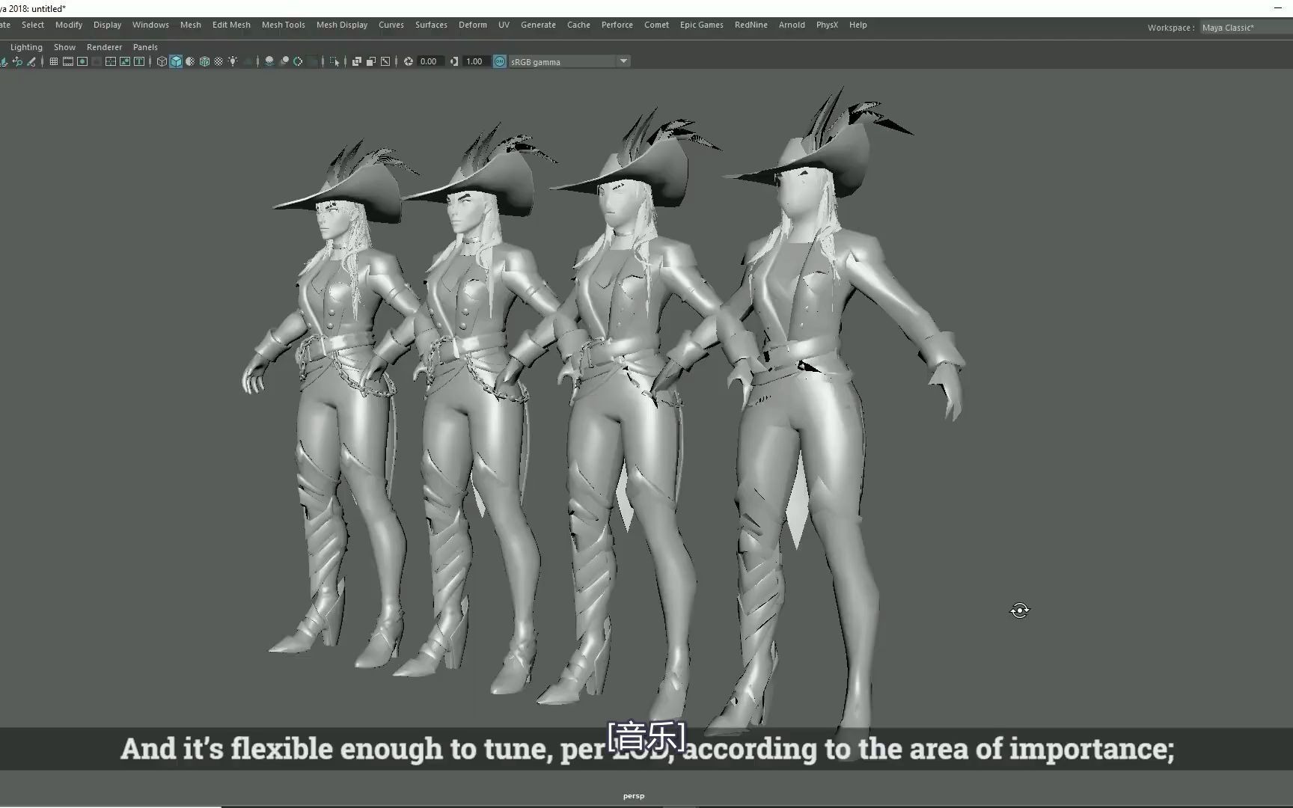Open the Select menu

coord(33,25)
